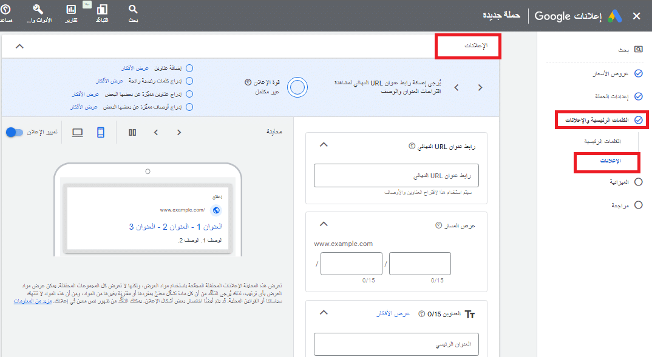
Task: Collapse the العناوين headlines section
Action: click(x=324, y=312)
